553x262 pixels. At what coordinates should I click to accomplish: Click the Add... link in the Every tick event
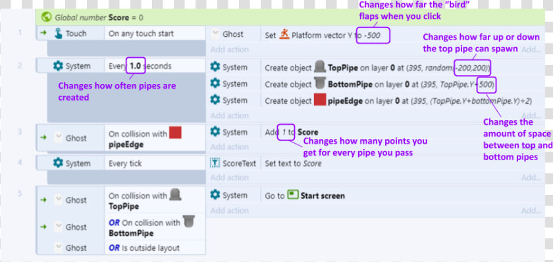pyautogui.click(x=531, y=177)
